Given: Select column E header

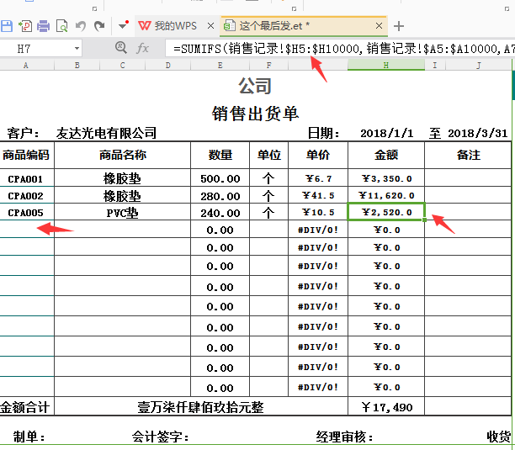Looking at the screenshot, I should click(220, 66).
